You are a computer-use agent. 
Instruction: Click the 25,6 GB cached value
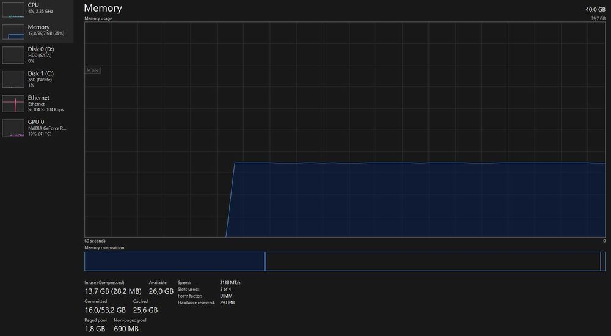click(x=145, y=310)
